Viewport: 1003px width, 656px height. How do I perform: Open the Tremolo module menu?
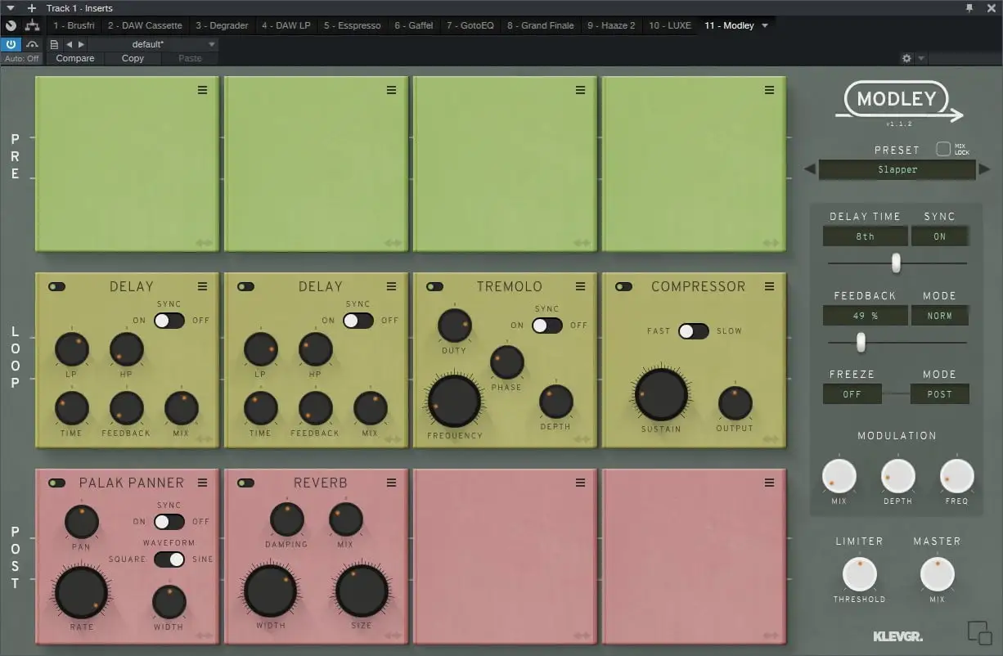[580, 286]
